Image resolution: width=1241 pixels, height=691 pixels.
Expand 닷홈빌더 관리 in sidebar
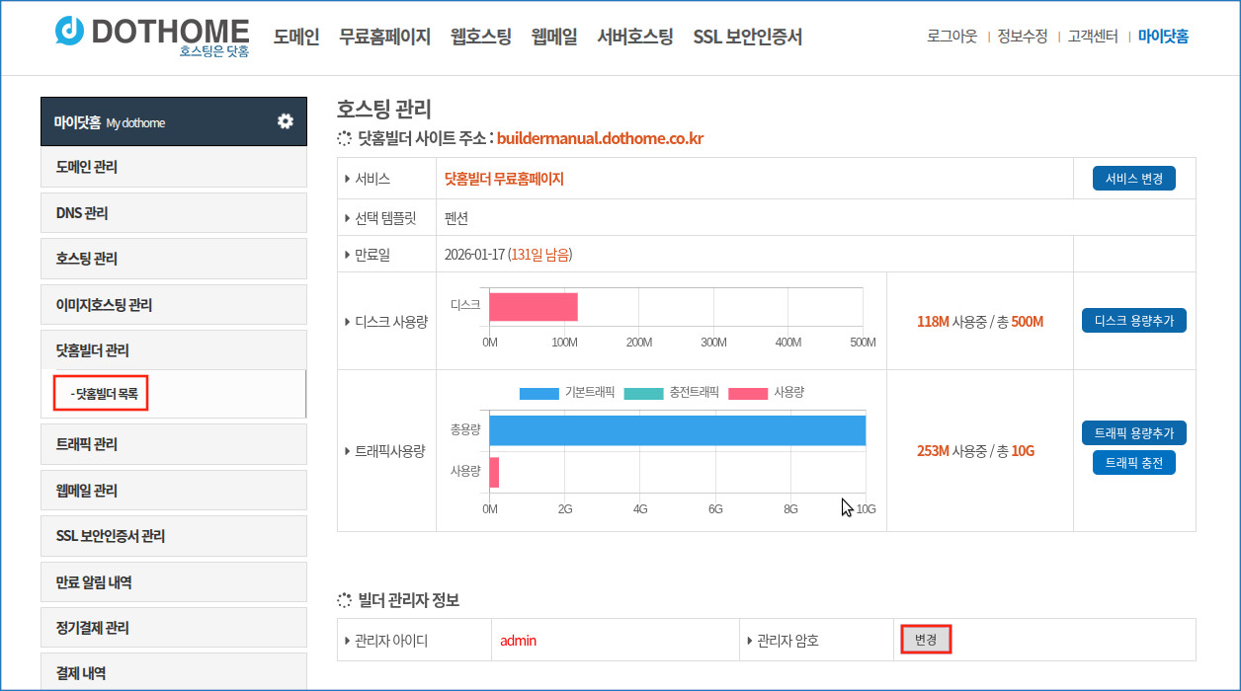(x=93, y=350)
